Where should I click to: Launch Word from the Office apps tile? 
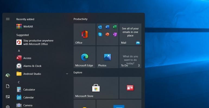coord(107,27)
